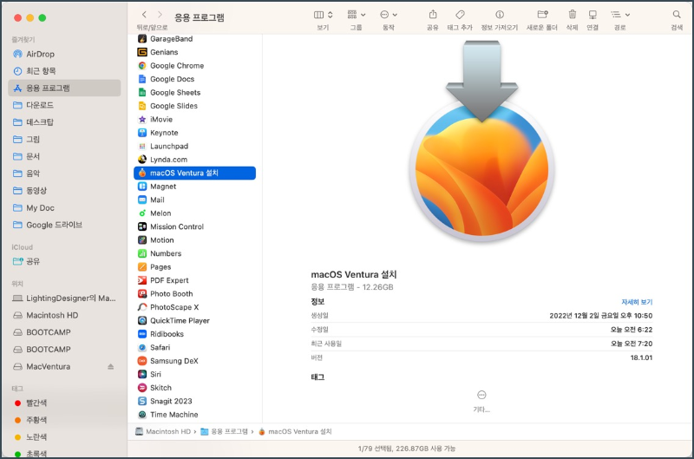Image resolution: width=694 pixels, height=459 pixels.
Task: Open the group (그룹) dropdown
Action: tap(357, 15)
